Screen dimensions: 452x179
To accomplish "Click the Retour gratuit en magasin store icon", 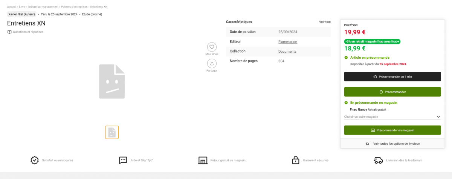I will point(203,160).
